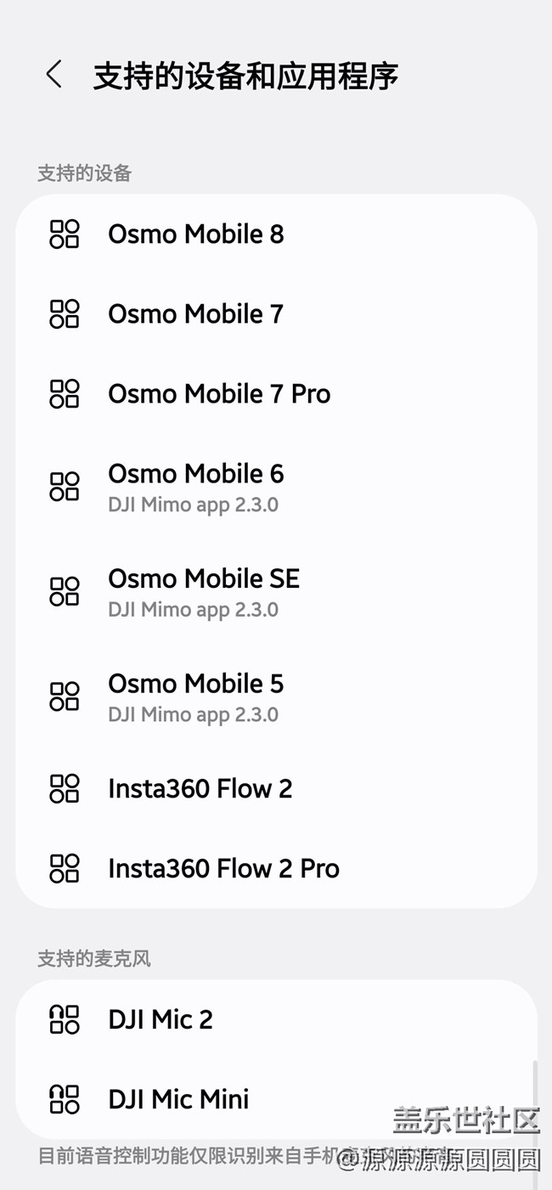Screen dimensions: 552x1190
Task: Click the icon beside Insta360 Flow 2
Action: (x=65, y=788)
